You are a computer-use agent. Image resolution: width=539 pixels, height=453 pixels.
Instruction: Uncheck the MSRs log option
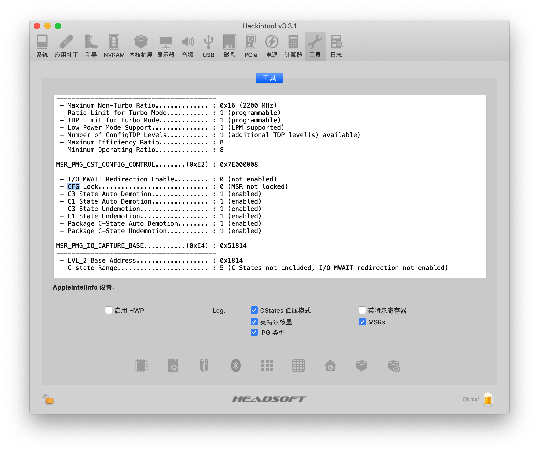tap(363, 322)
